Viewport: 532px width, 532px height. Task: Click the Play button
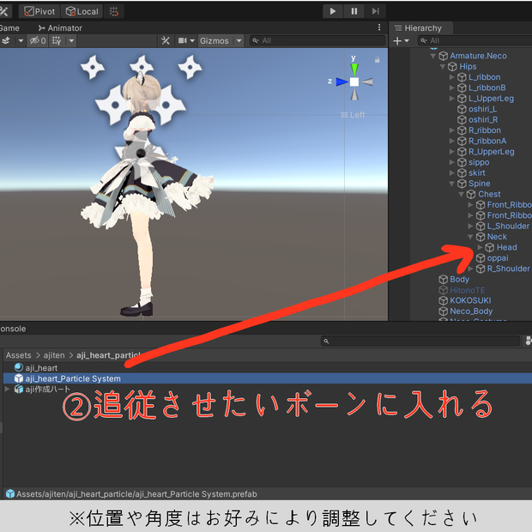(x=333, y=11)
